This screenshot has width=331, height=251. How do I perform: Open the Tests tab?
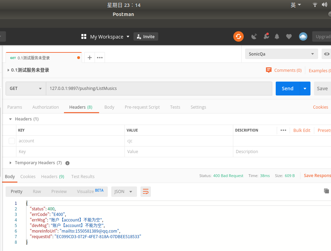coord(175,107)
